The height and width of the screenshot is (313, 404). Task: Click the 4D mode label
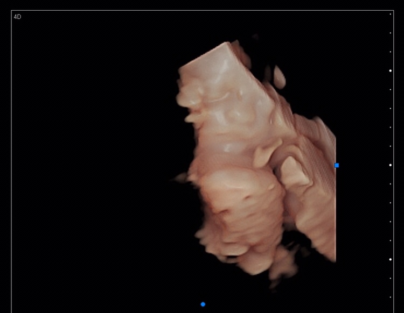(x=17, y=17)
